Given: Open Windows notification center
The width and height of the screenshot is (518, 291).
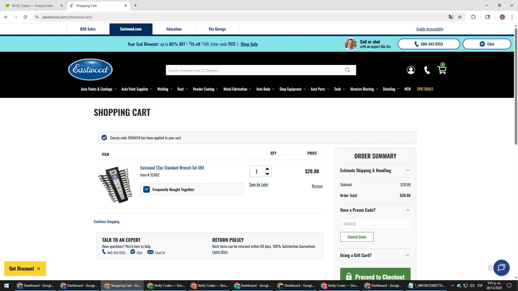Looking at the screenshot, I should [509, 285].
